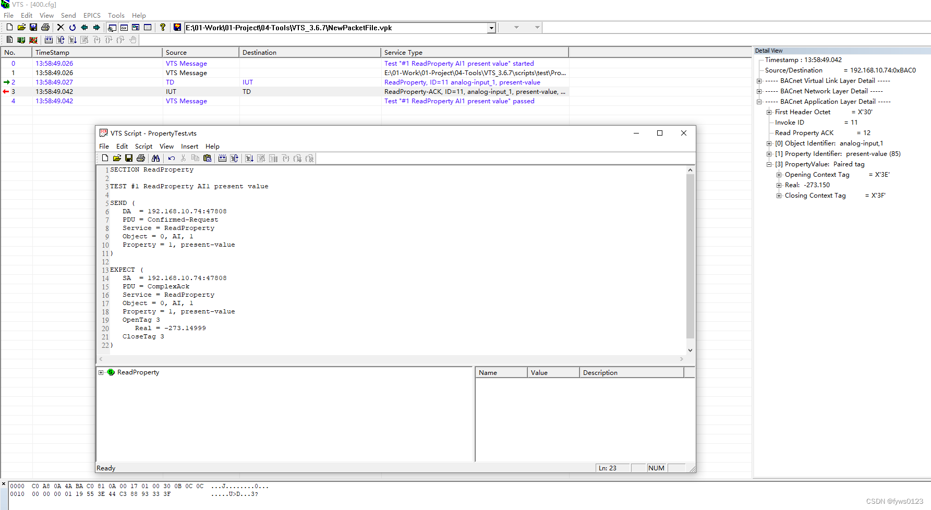Collapse the [3] PropertyValue node
The width and height of the screenshot is (931, 510).
(x=769, y=164)
